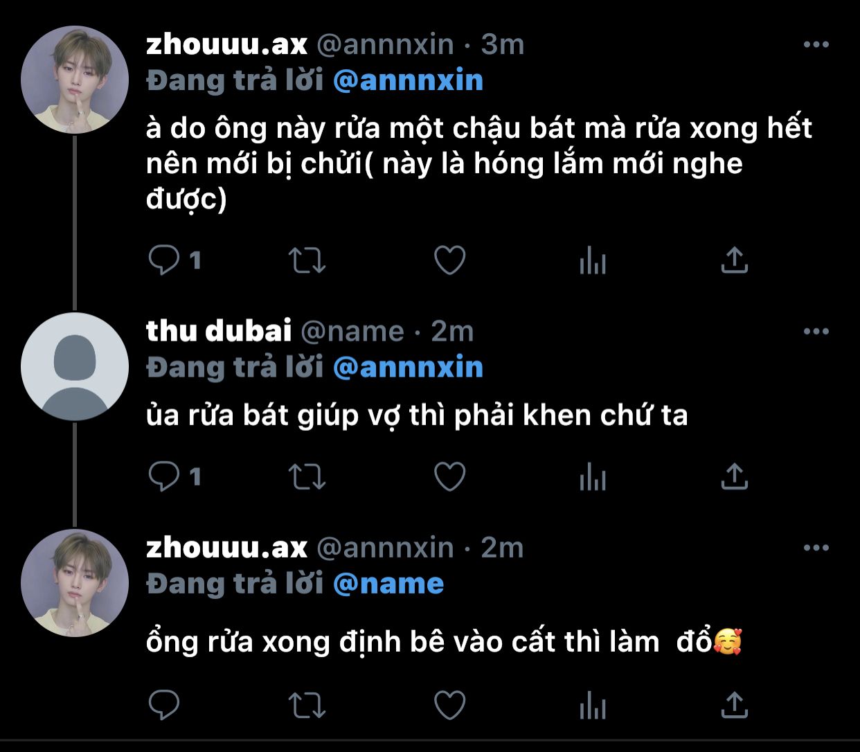Viewport: 860px width, 752px height.
Task: Open the @name mention link in last tweet
Action: pyautogui.click(x=388, y=584)
